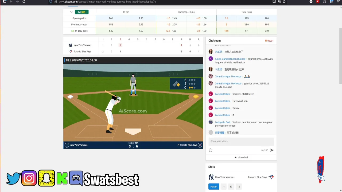Image resolution: width=342 pixels, height=192 pixels.
Task: Click the red extension icon in toolbar
Action: pyautogui.click(x=318, y=2)
